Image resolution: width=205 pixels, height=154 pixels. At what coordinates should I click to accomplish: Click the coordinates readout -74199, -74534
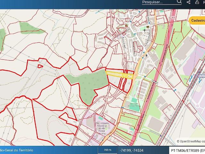[131, 150]
